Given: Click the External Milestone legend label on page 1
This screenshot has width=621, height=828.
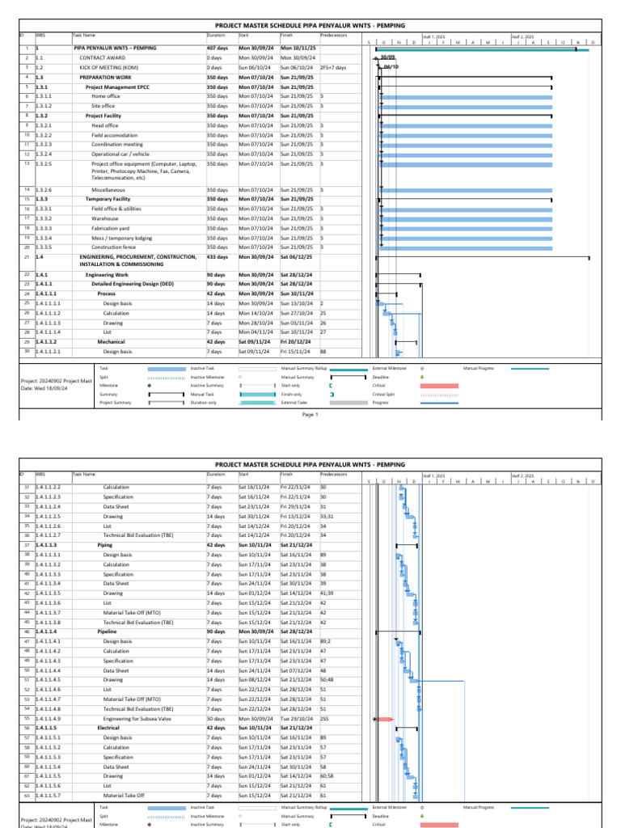Looking at the screenshot, I should pos(389,368).
